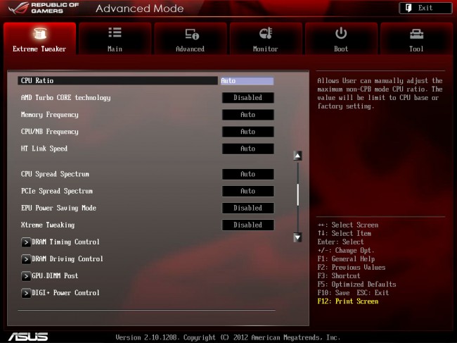Click arrow icon beside DIGI+ Power Control

pos(26,293)
